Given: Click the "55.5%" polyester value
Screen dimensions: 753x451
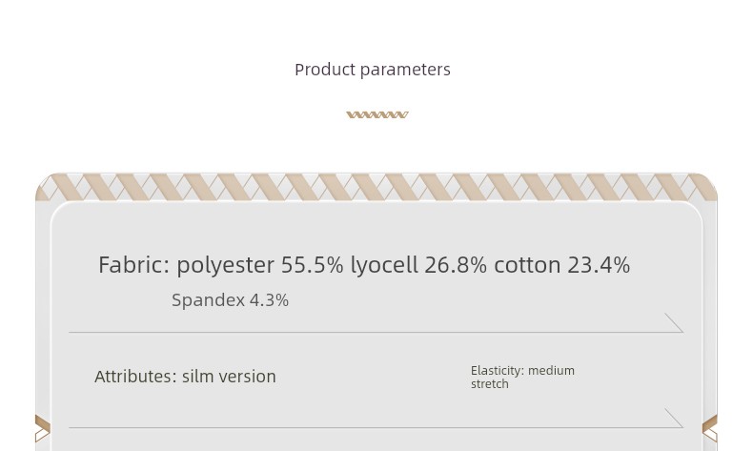Looking at the screenshot, I should click(312, 265).
